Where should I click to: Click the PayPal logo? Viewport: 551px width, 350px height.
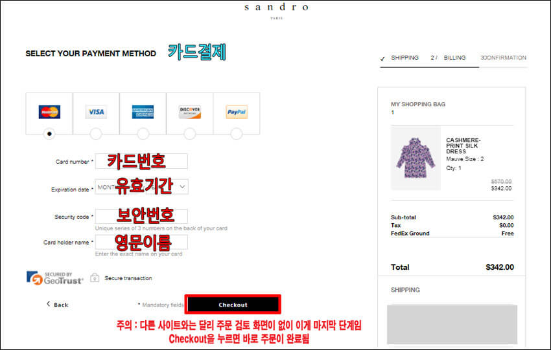[x=237, y=112]
